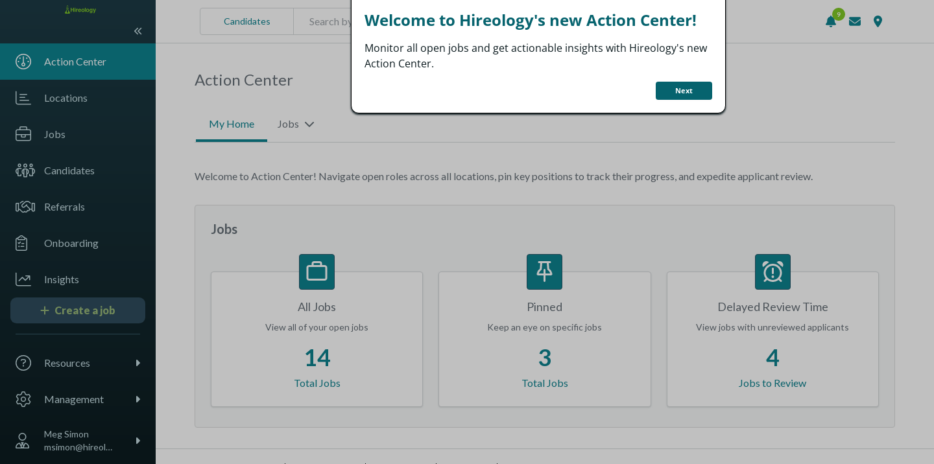Click the location pin icon in header

pos(878,21)
